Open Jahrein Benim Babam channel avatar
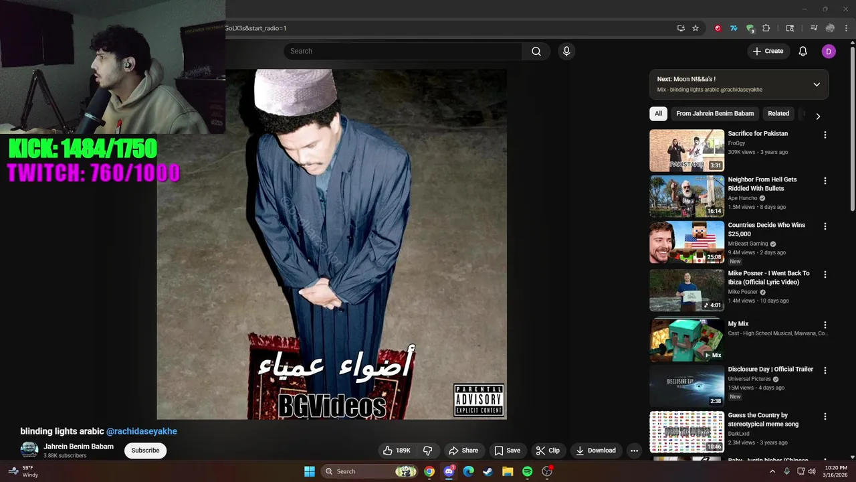 click(29, 451)
